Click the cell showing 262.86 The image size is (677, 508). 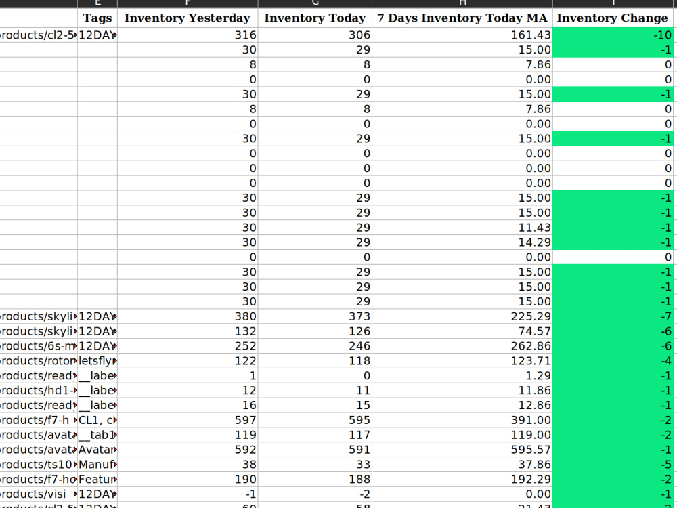pos(462,346)
